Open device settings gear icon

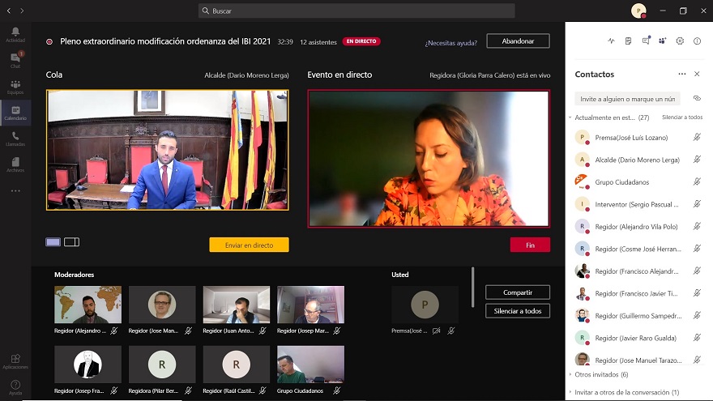pyautogui.click(x=680, y=41)
